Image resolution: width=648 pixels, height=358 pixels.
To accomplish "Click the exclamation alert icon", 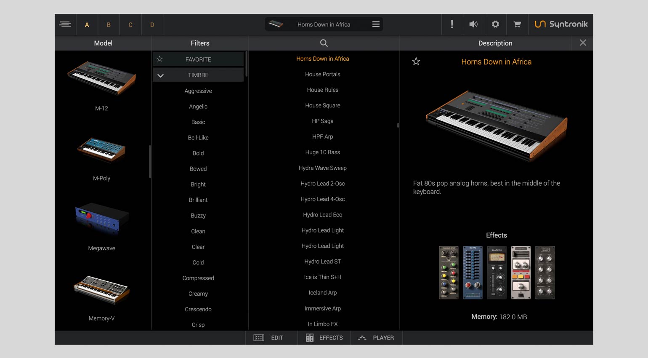I will pyautogui.click(x=452, y=24).
